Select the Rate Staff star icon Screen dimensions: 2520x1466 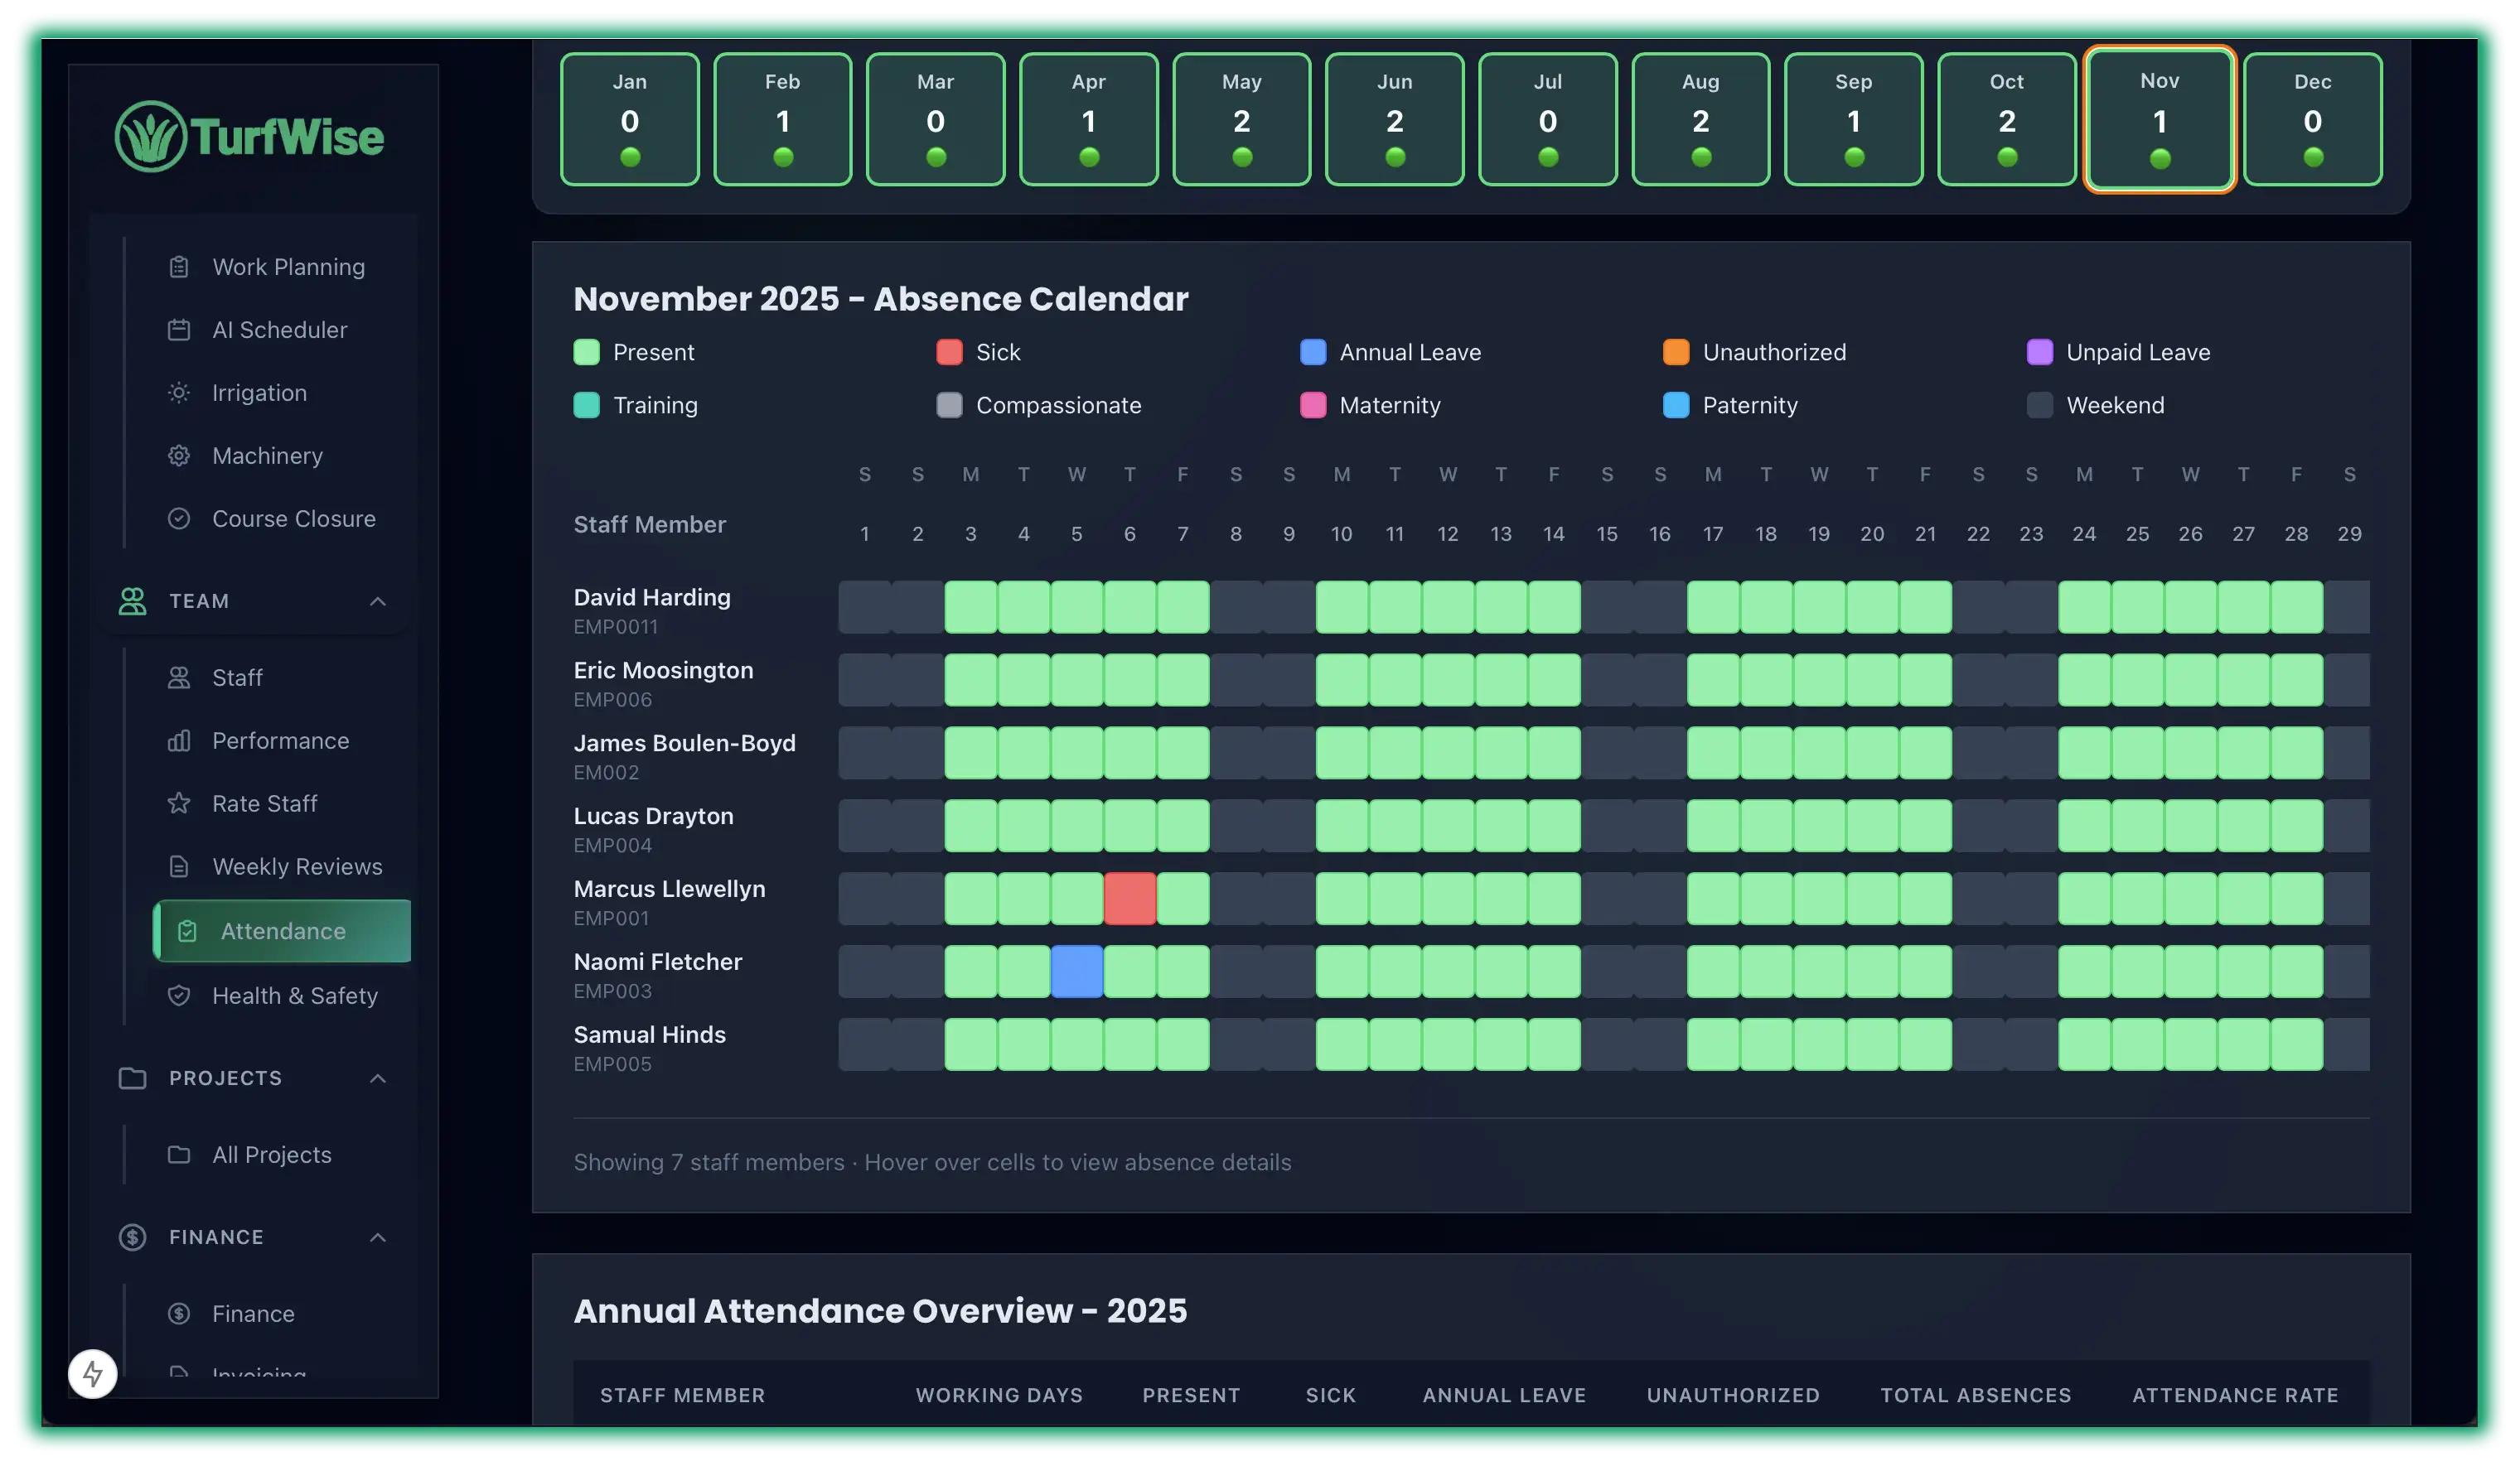180,803
